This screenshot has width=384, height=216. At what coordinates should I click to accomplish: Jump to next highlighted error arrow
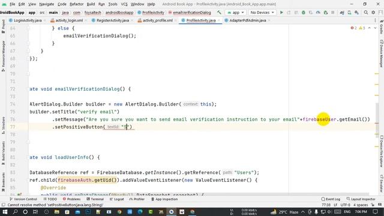tap(375, 28)
